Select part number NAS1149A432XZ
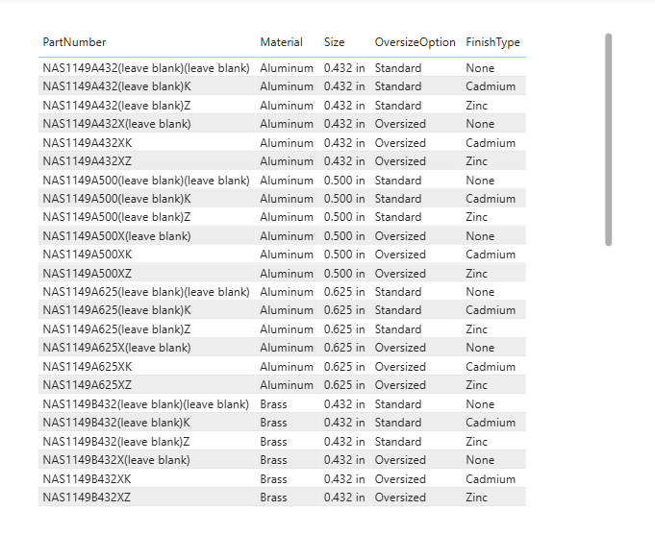The height and width of the screenshot is (559, 655). click(x=87, y=161)
